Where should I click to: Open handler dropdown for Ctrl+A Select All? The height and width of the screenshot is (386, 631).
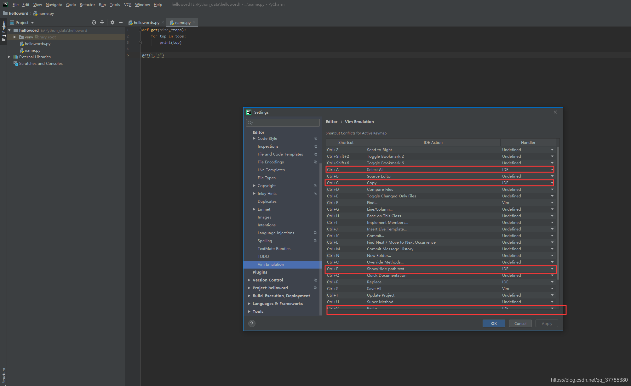552,170
